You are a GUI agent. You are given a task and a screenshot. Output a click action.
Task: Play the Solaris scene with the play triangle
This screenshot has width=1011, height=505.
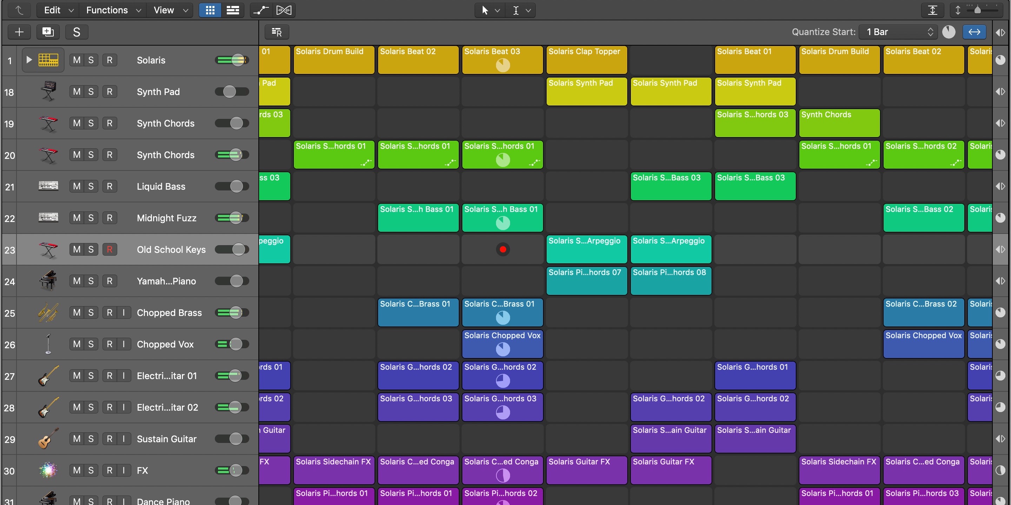point(29,60)
